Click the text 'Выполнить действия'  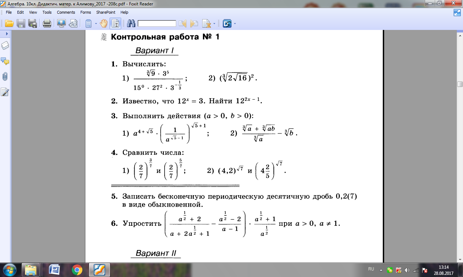pos(161,116)
